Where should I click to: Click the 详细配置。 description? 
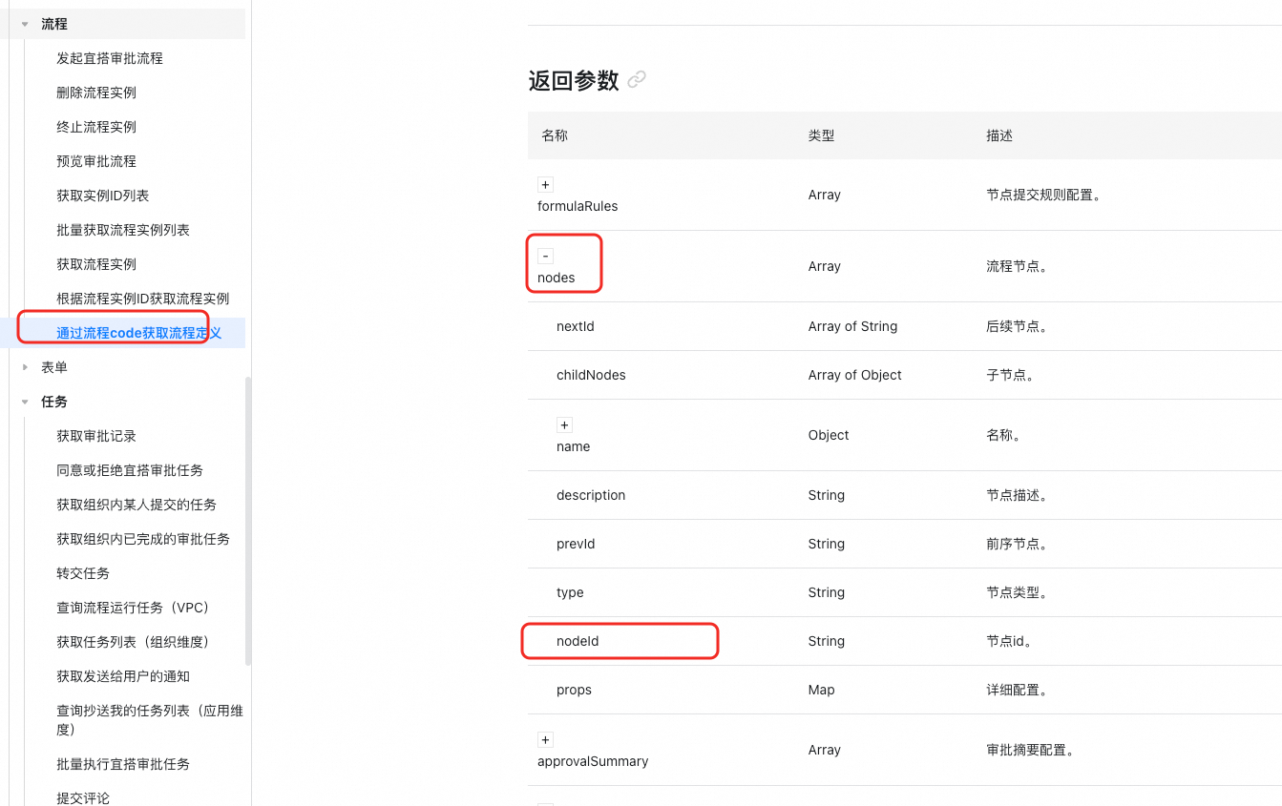[x=1017, y=690]
